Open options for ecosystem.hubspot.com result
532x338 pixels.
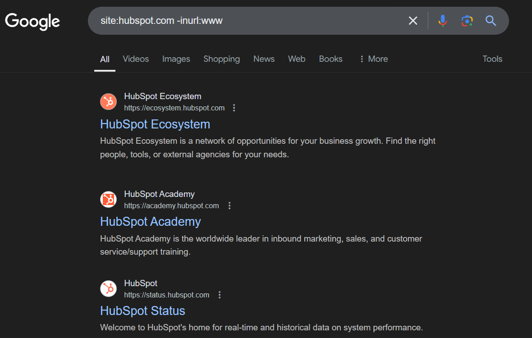(234, 108)
